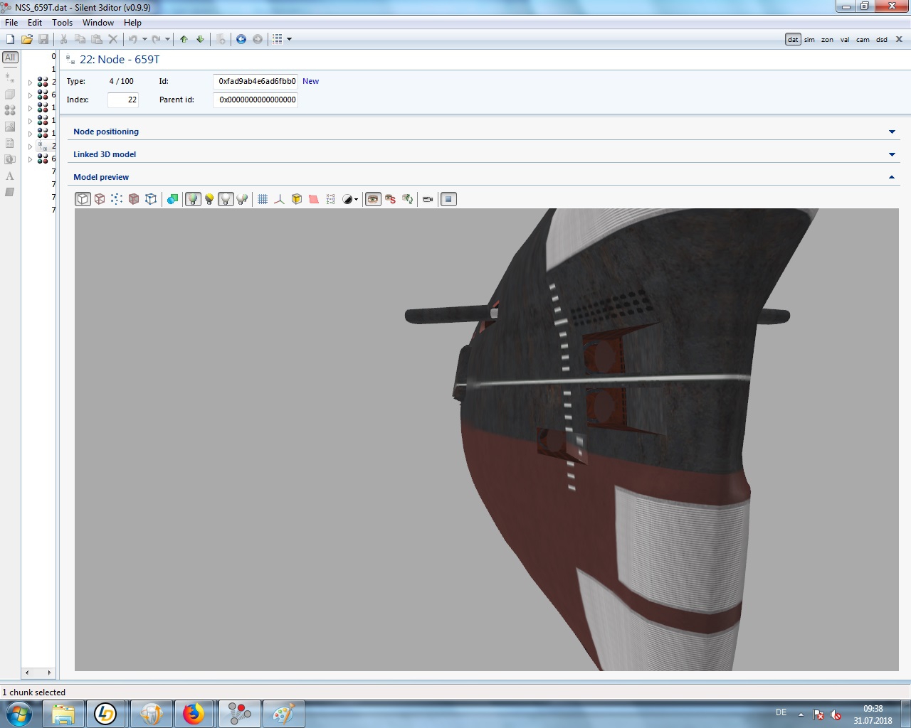Click the New id link
This screenshot has height=728, width=911.
click(310, 81)
